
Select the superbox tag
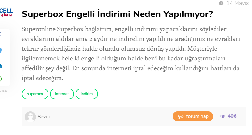tap(35, 94)
